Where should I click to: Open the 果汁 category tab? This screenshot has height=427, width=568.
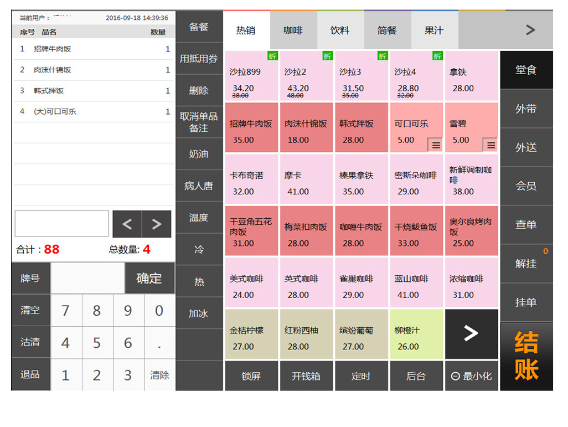[434, 30]
